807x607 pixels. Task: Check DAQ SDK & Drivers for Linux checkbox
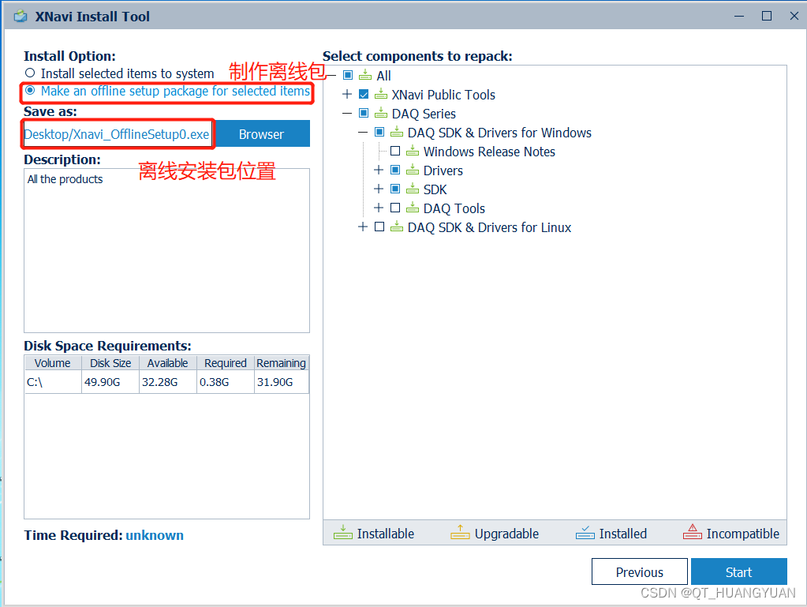pyautogui.click(x=379, y=227)
